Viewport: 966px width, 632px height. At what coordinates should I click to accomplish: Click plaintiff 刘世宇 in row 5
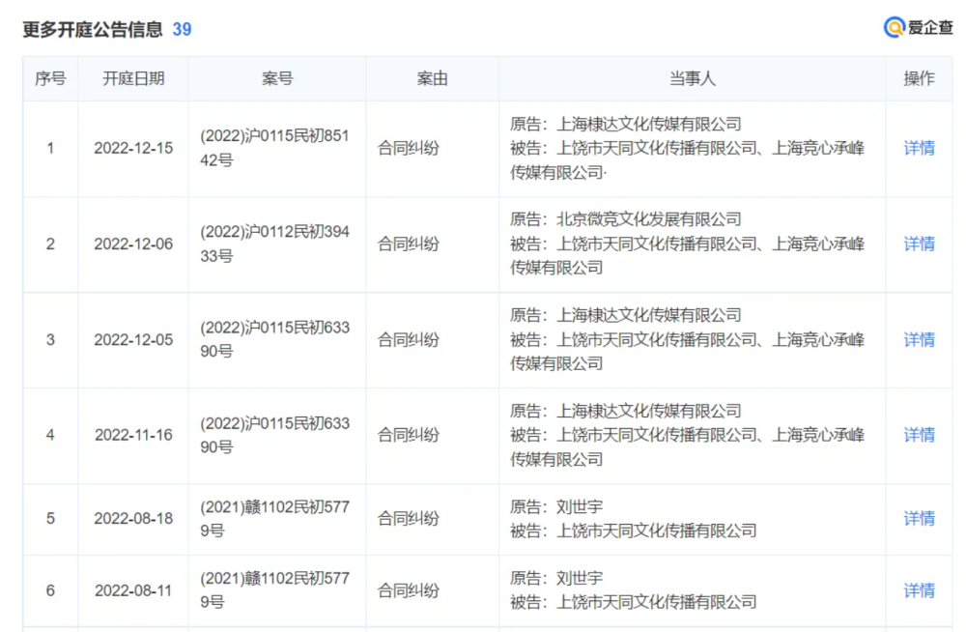tap(580, 506)
